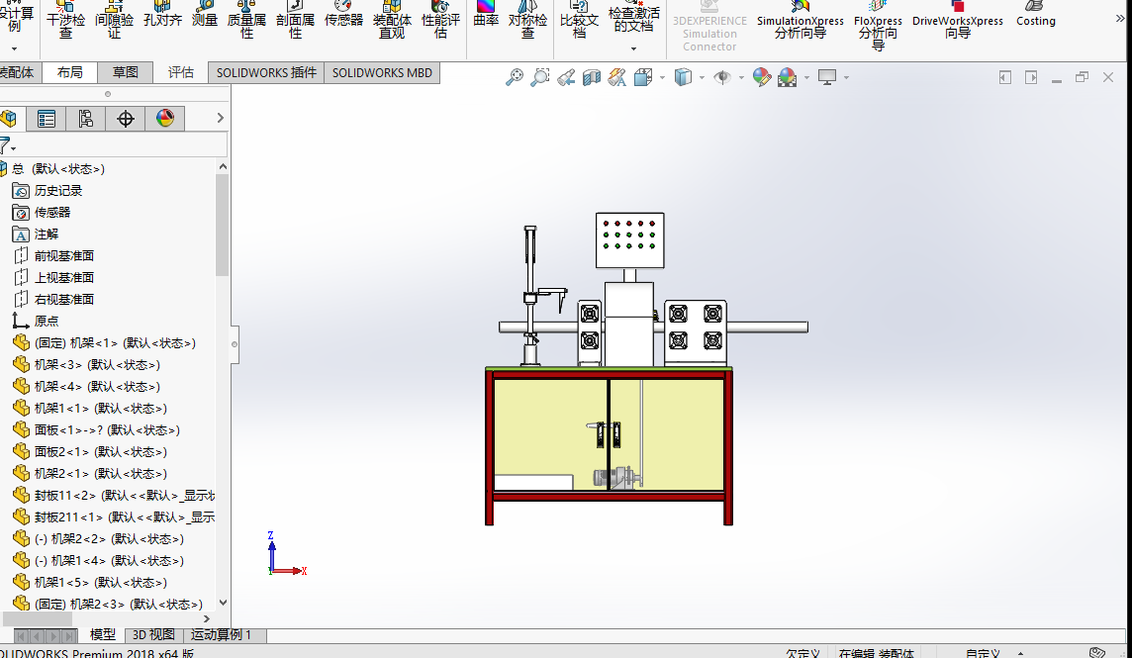
Task: Click feature tree scroll down arrow
Action: [x=223, y=603]
